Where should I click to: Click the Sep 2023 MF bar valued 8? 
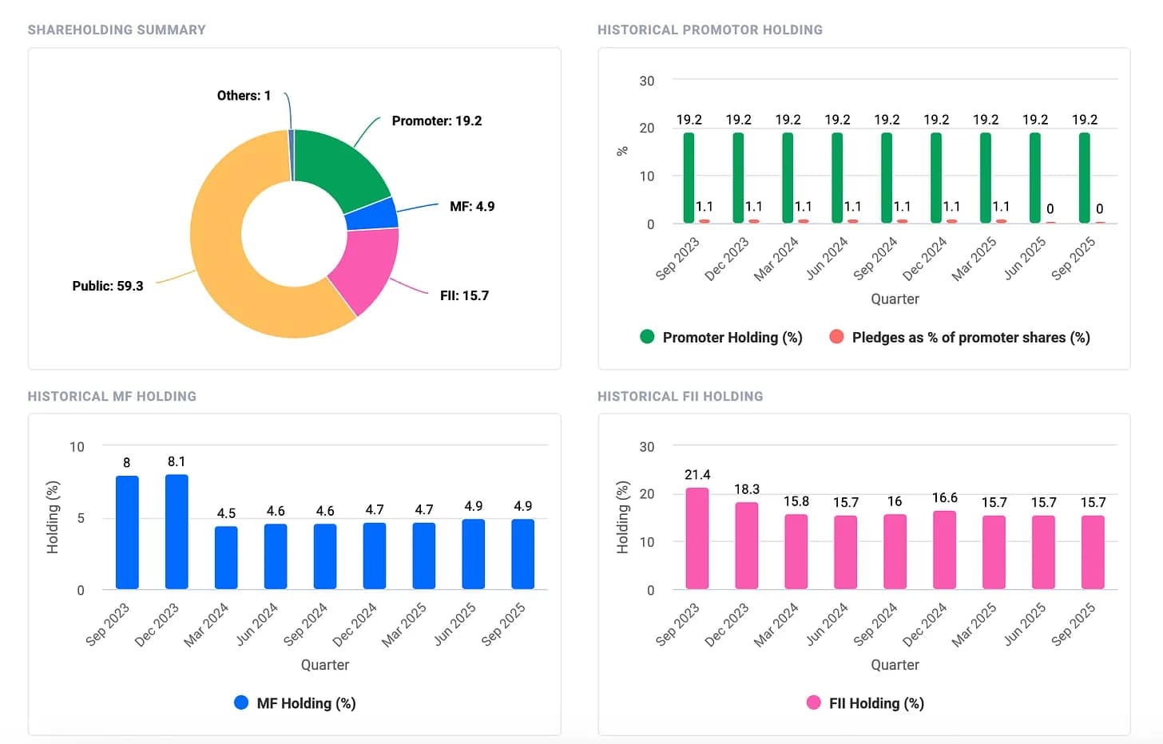pyautogui.click(x=127, y=532)
